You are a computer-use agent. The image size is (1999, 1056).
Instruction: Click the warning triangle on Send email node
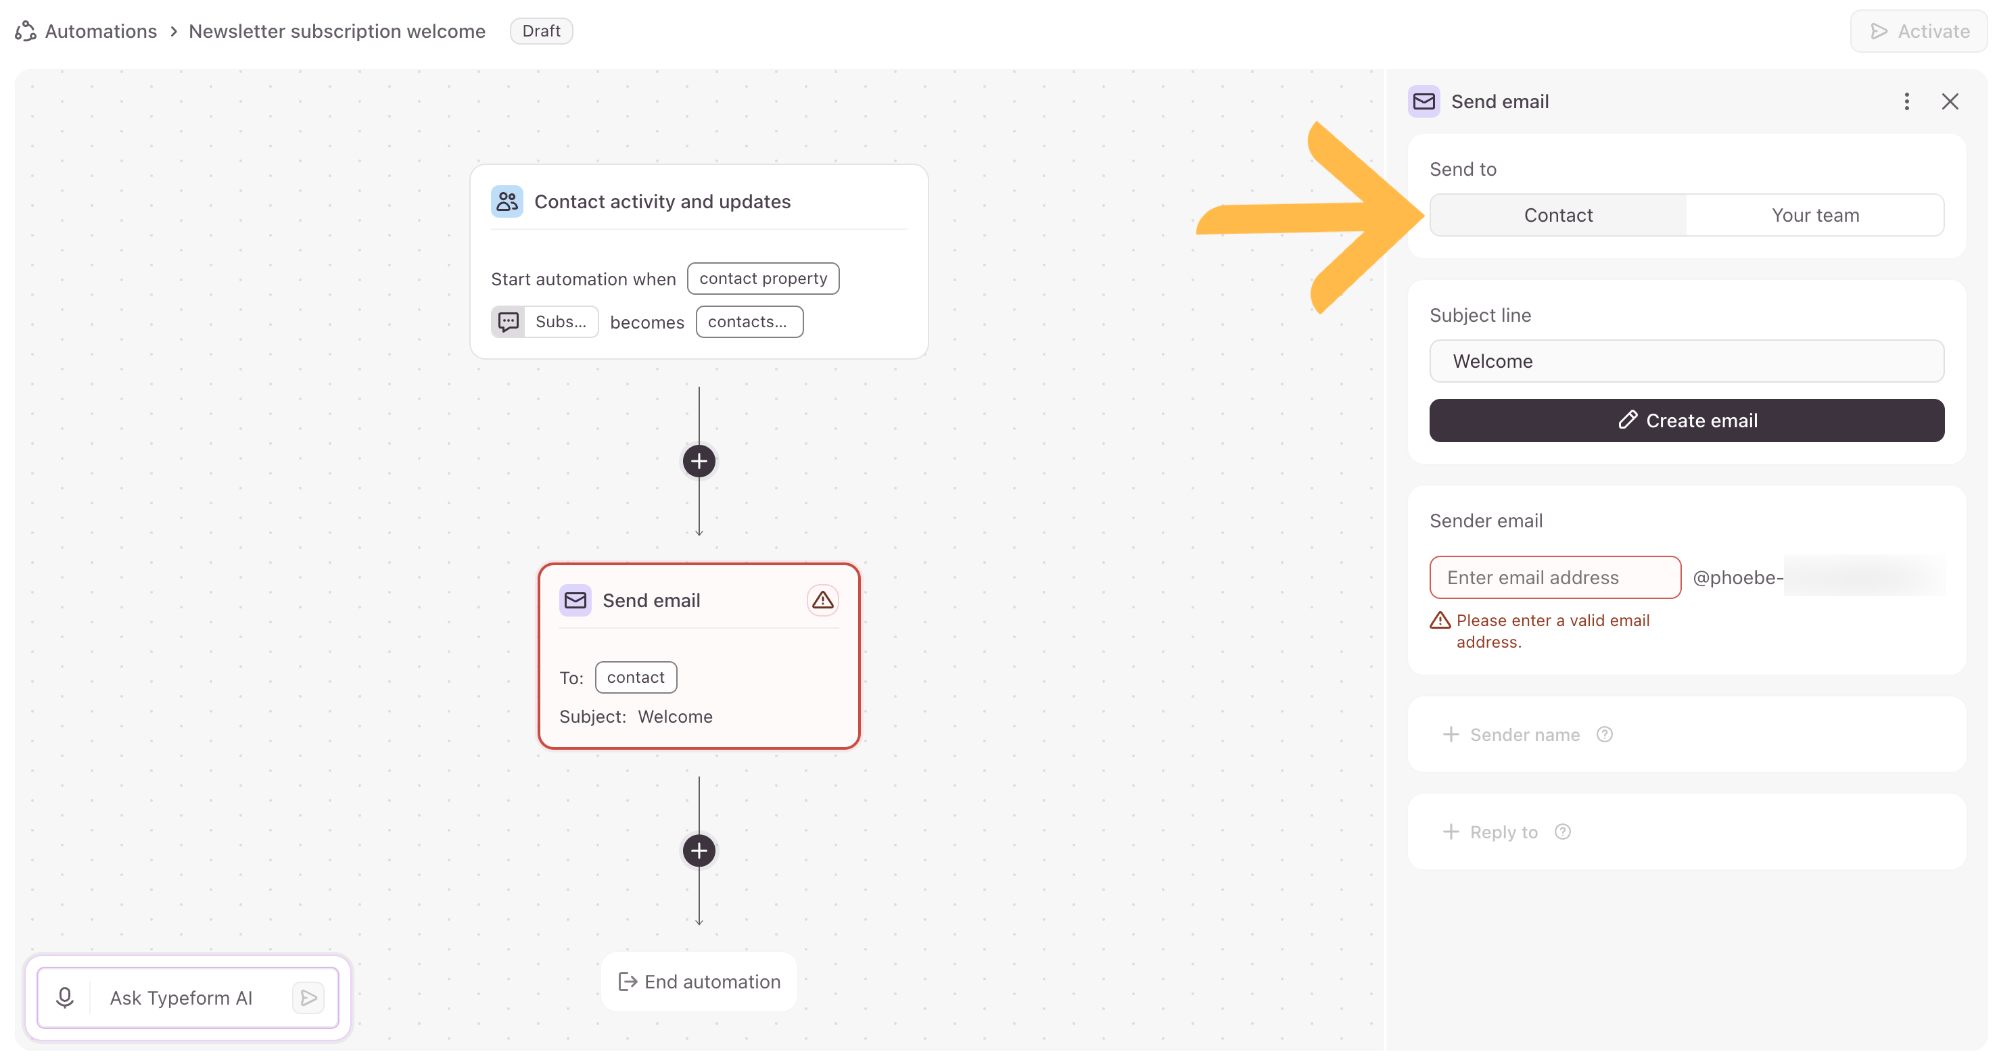[822, 600]
